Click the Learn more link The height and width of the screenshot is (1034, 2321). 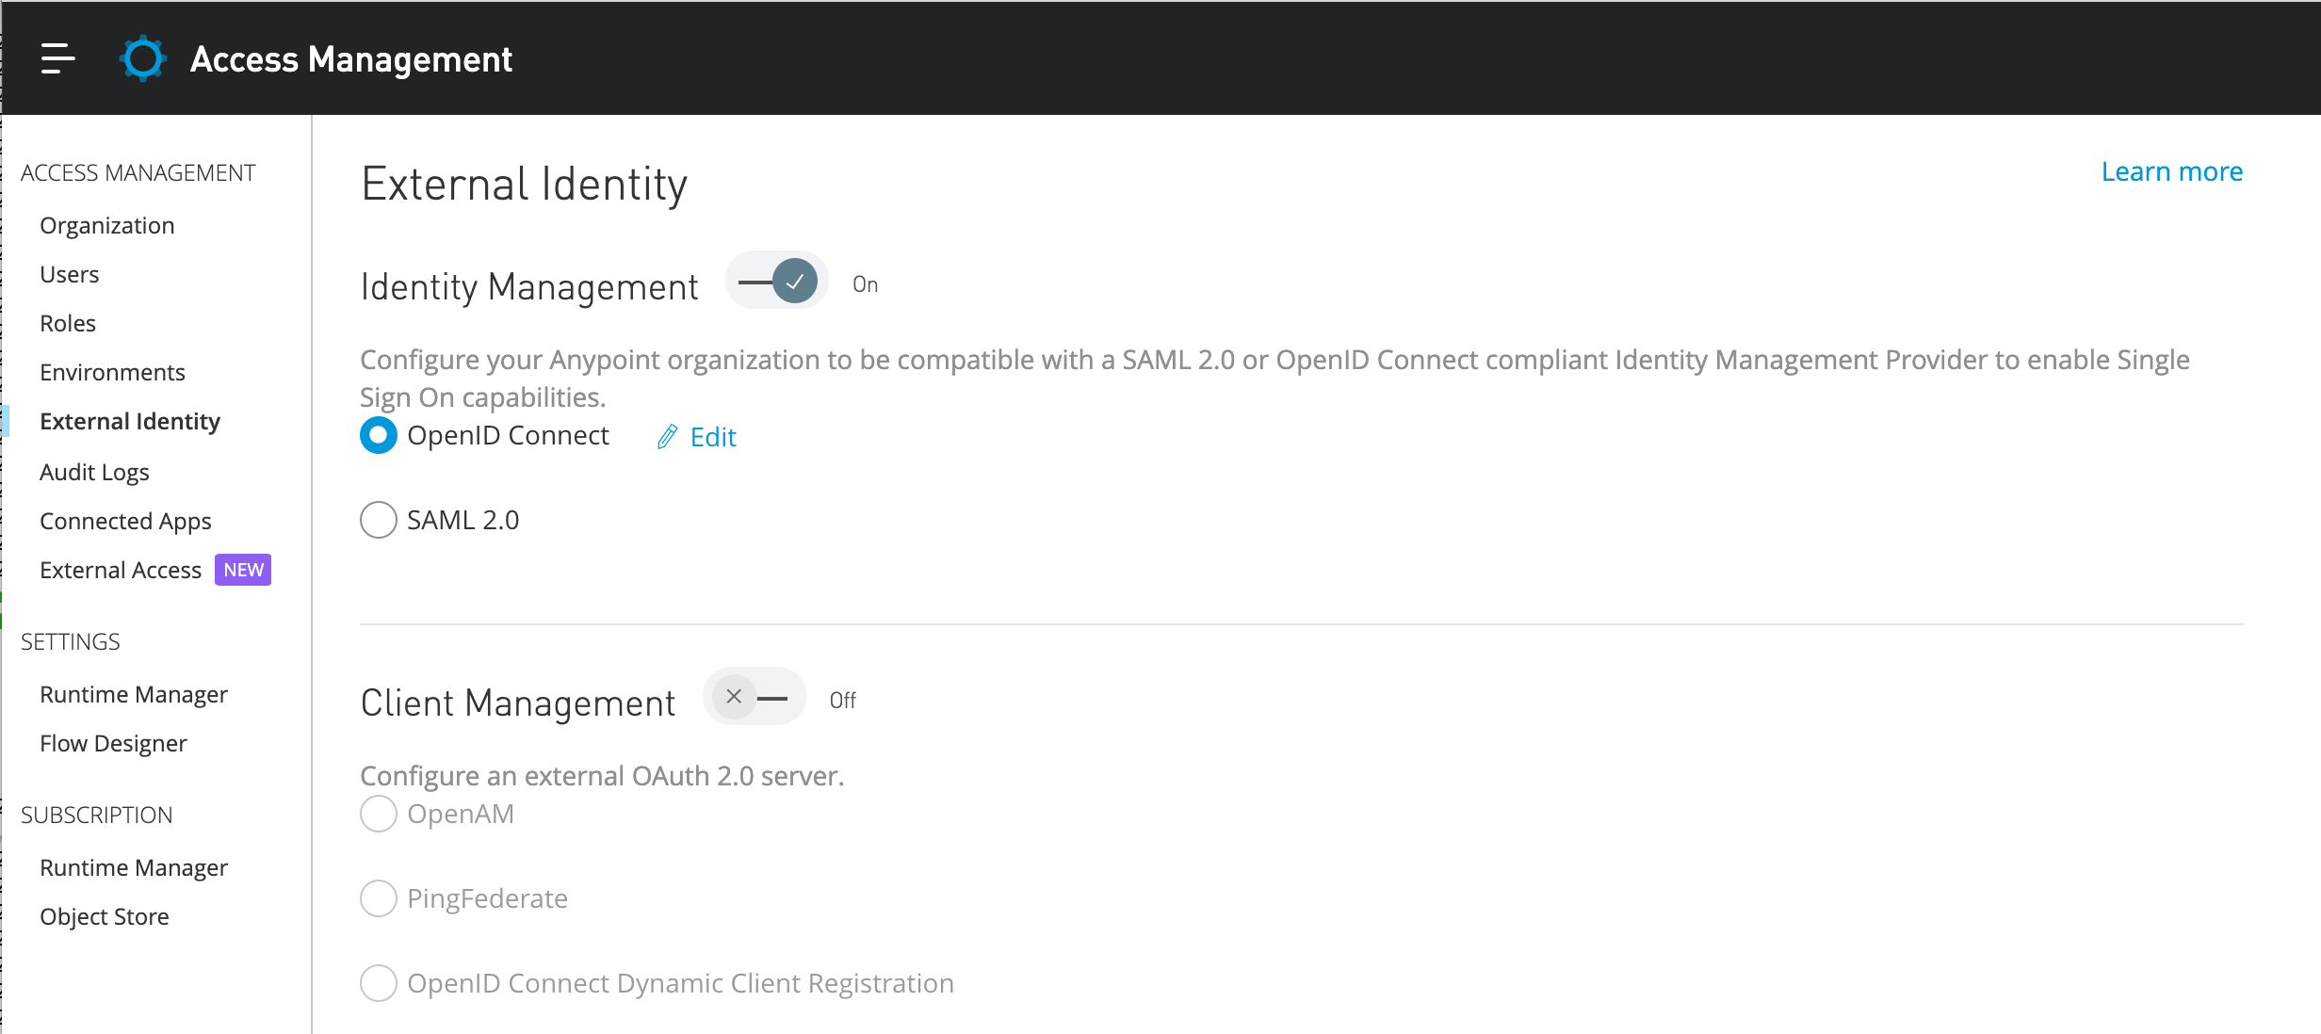[x=2172, y=170]
